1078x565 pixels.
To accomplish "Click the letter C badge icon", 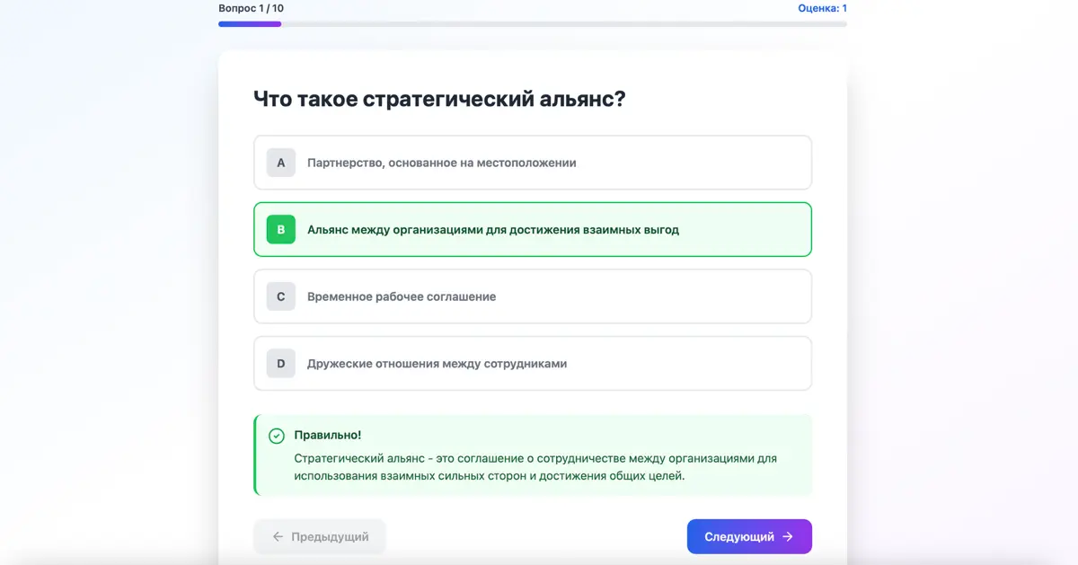I will [280, 296].
